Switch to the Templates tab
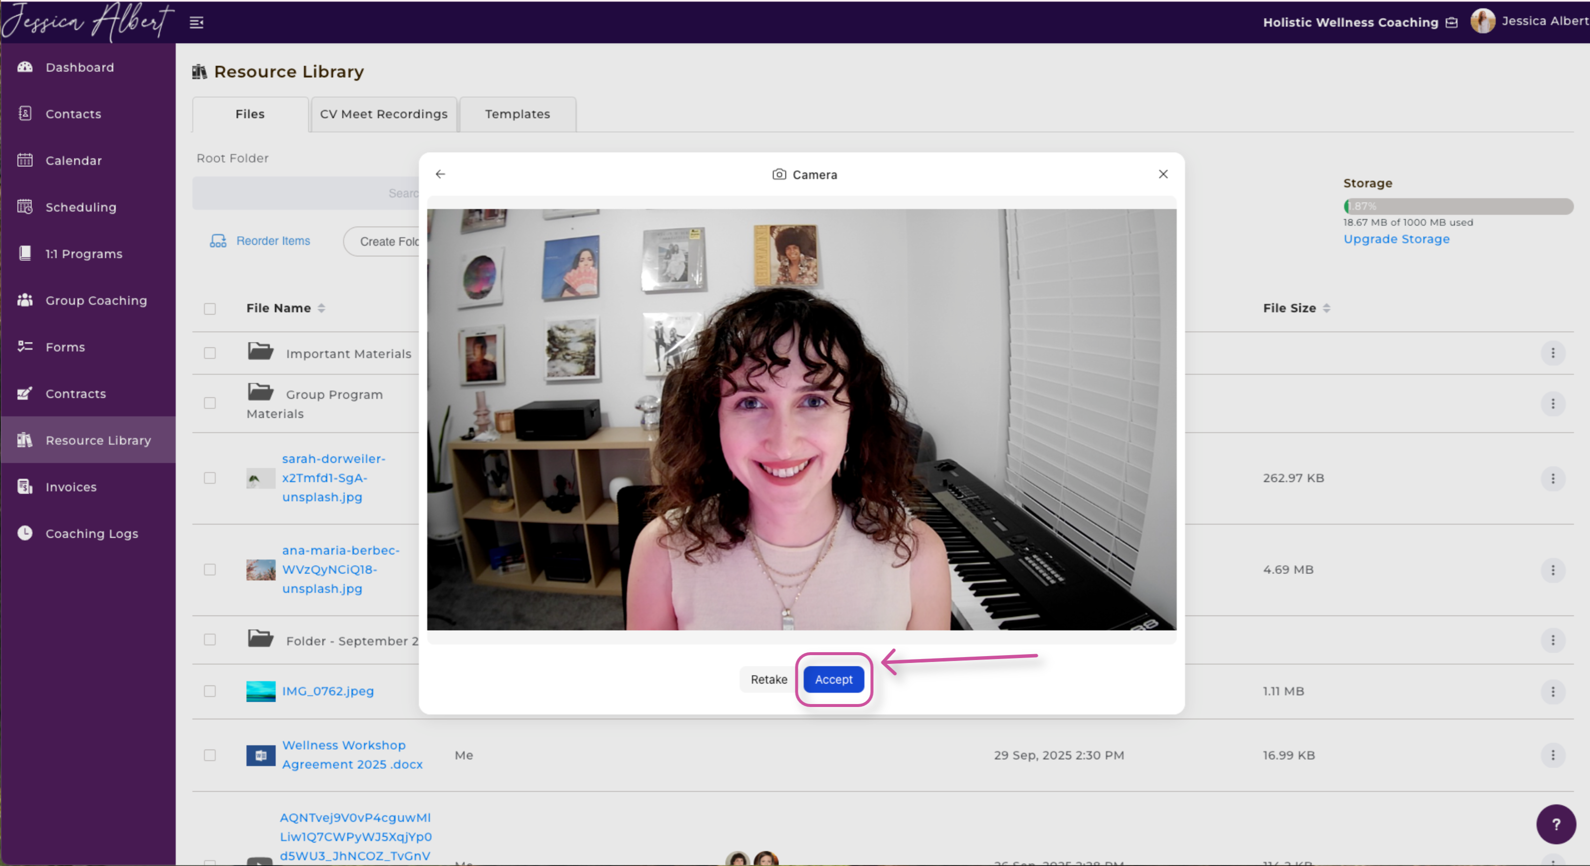Image resolution: width=1590 pixels, height=866 pixels. [517, 114]
